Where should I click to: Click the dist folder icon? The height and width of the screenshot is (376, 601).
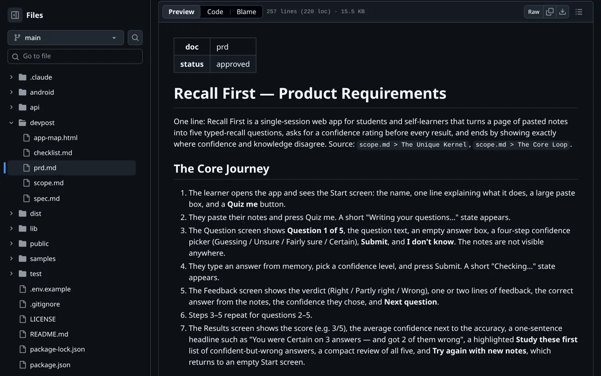[x=23, y=214]
